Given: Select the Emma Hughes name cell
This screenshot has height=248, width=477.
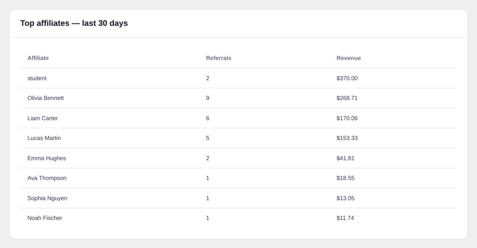Looking at the screenshot, I should (x=47, y=158).
